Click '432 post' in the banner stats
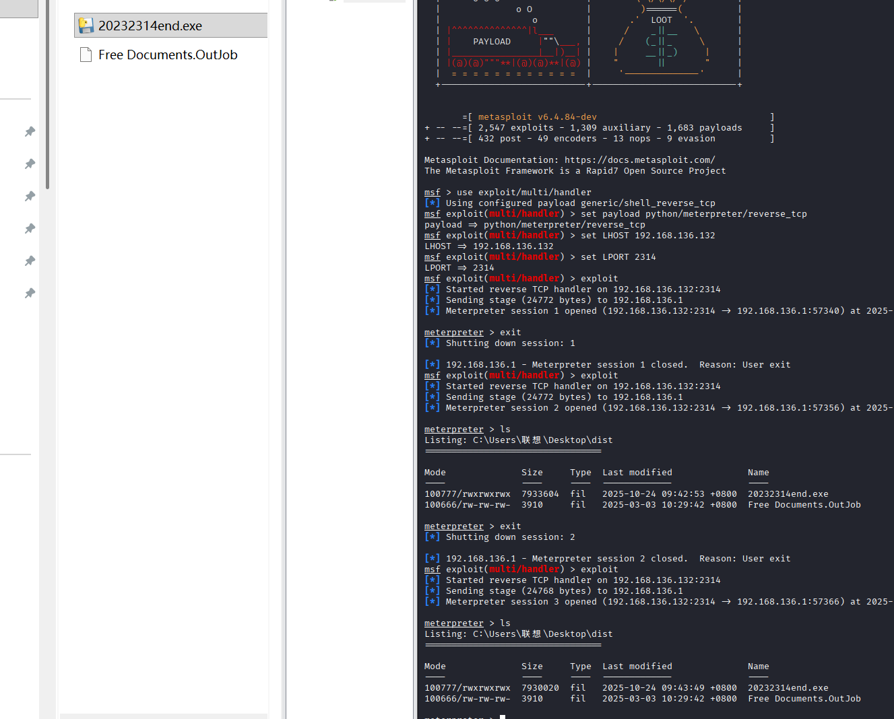 (500, 139)
